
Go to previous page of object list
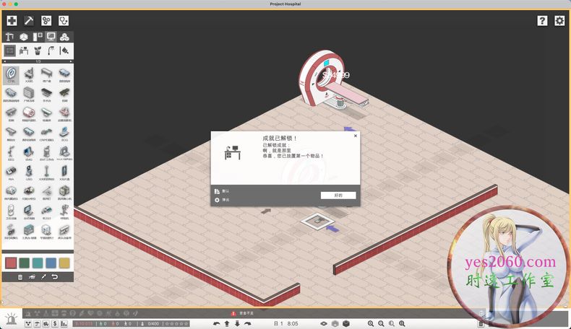[x=4, y=61]
